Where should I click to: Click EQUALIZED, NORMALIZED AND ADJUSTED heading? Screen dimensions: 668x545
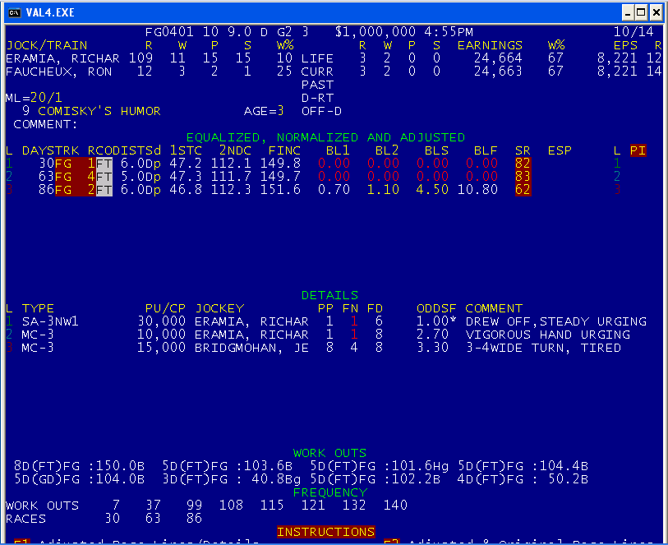326,137
